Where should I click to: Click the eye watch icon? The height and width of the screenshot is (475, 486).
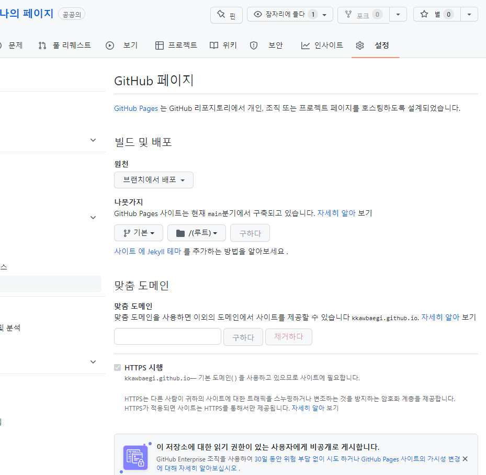257,14
